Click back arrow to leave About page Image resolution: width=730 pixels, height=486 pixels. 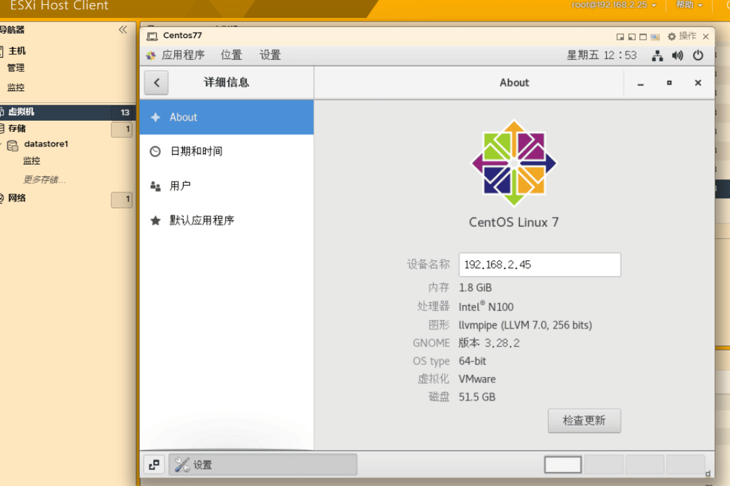click(x=156, y=83)
